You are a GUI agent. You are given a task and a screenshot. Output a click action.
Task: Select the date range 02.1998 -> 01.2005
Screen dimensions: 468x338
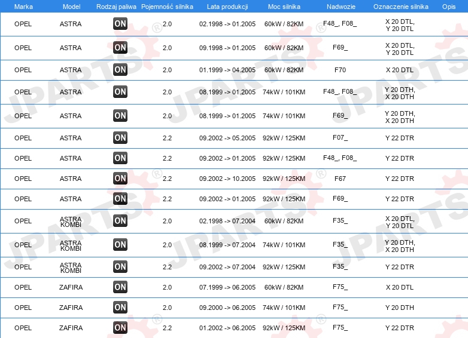pos(227,24)
